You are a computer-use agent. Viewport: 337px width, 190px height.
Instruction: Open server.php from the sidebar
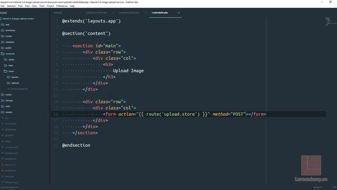(9, 176)
